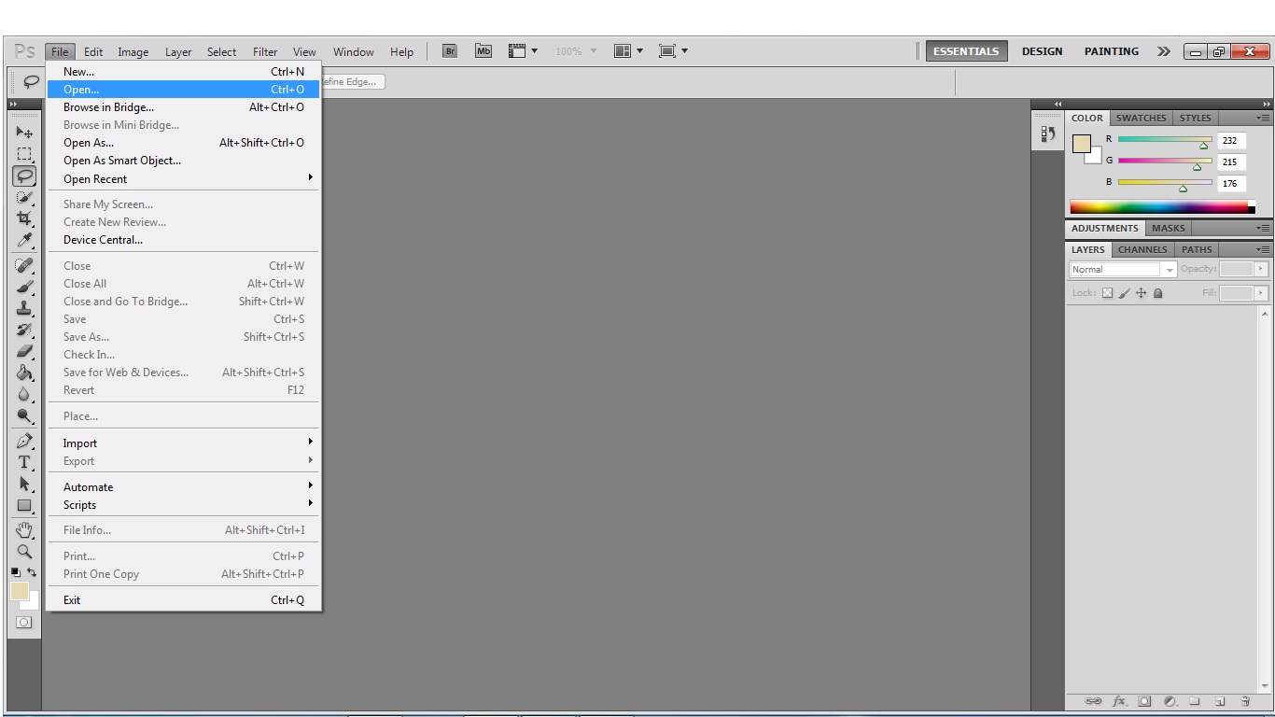Select the Dodge tool

click(x=24, y=416)
